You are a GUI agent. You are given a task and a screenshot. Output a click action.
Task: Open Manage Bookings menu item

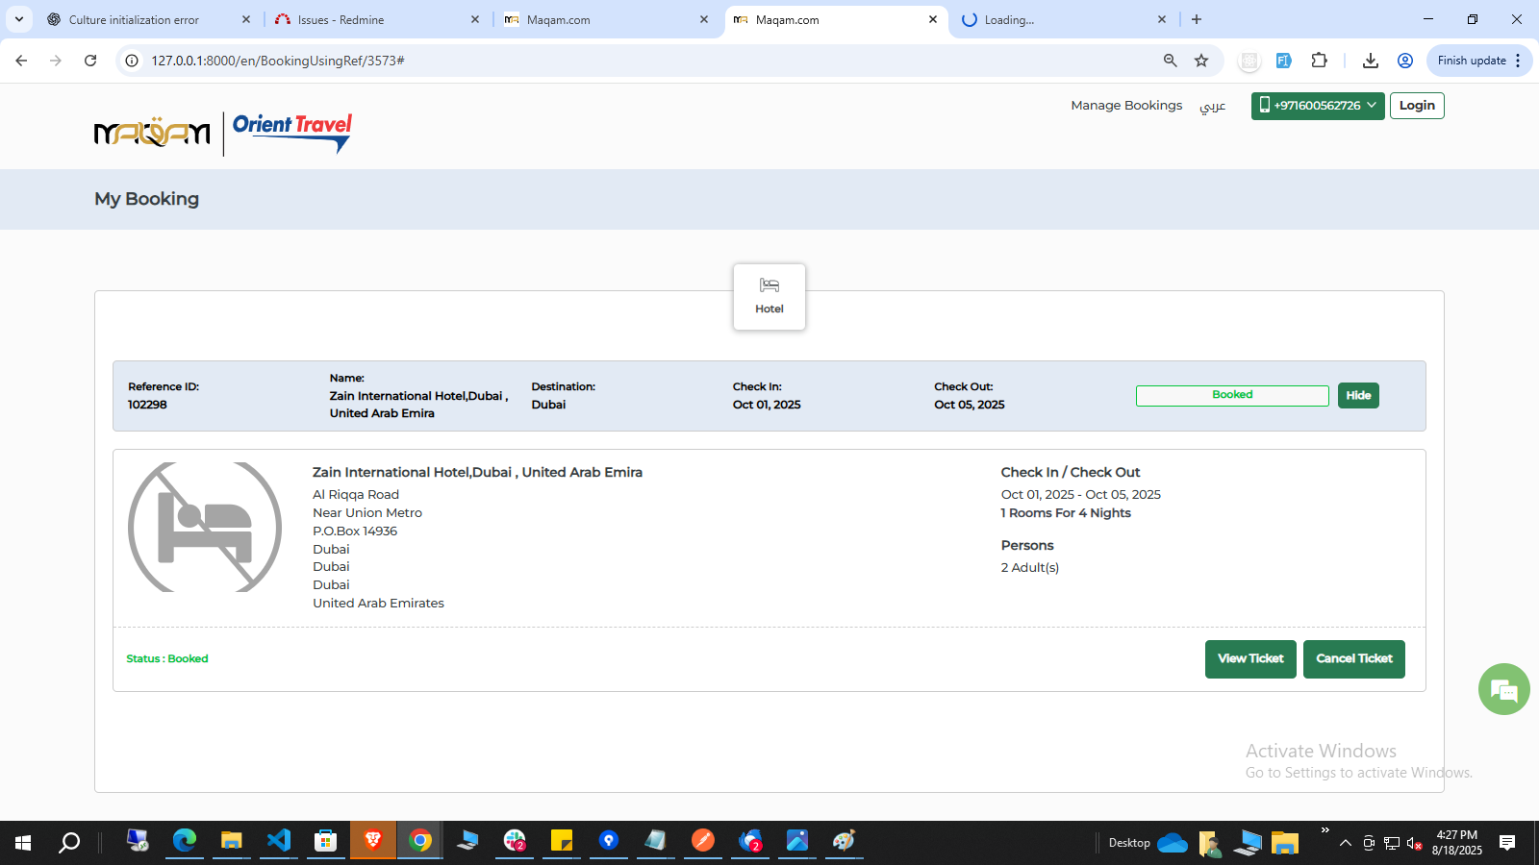pos(1126,106)
